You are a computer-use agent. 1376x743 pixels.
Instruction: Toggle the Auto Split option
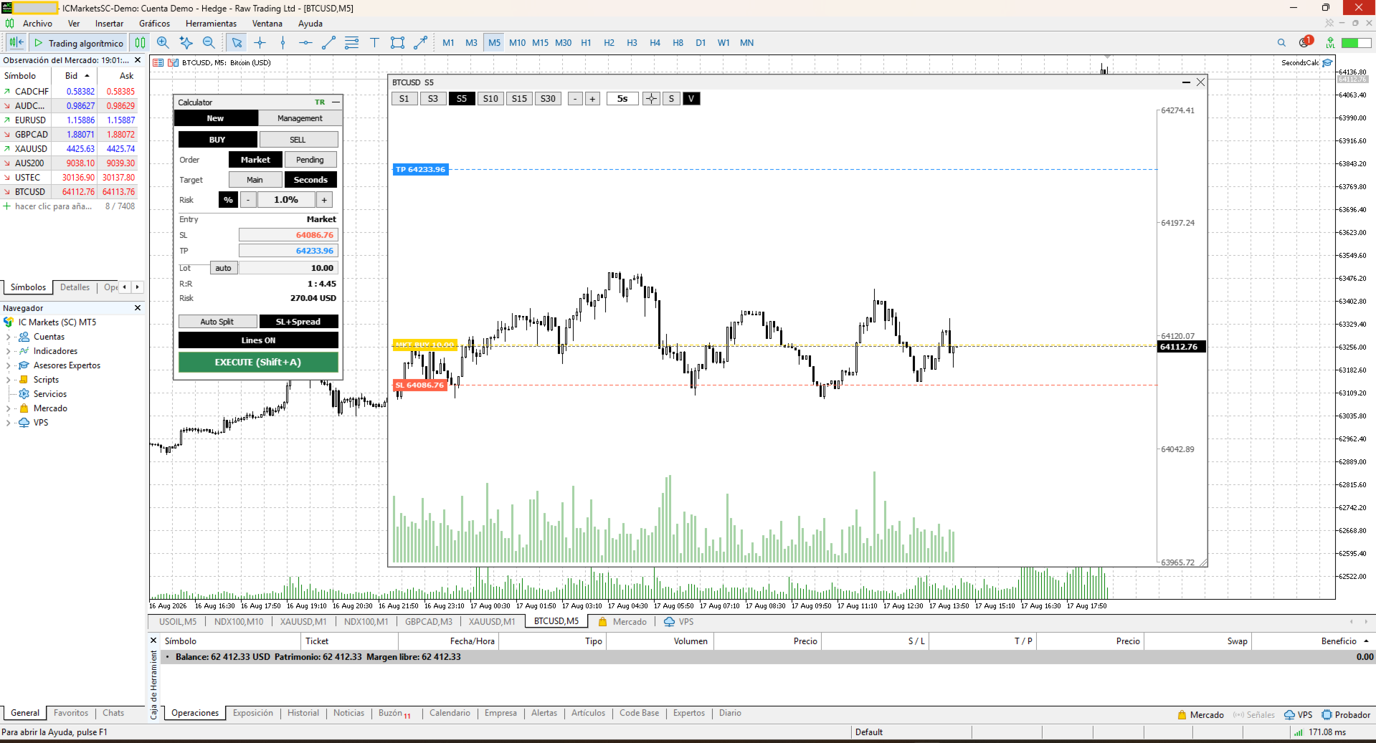coord(217,322)
